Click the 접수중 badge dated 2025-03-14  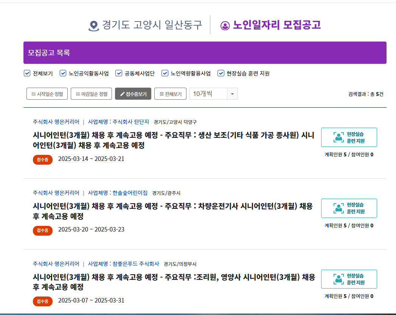coord(43,160)
